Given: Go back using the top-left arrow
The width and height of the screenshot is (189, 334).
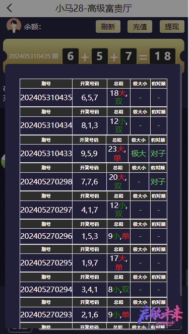Looking at the screenshot, I should point(10,8).
